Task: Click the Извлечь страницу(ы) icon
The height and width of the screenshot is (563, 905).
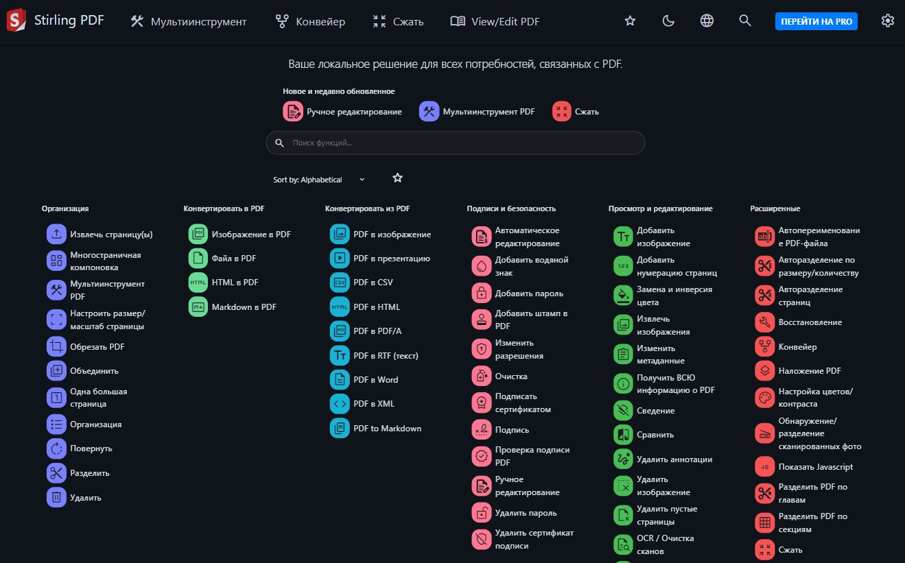Action: coord(56,234)
